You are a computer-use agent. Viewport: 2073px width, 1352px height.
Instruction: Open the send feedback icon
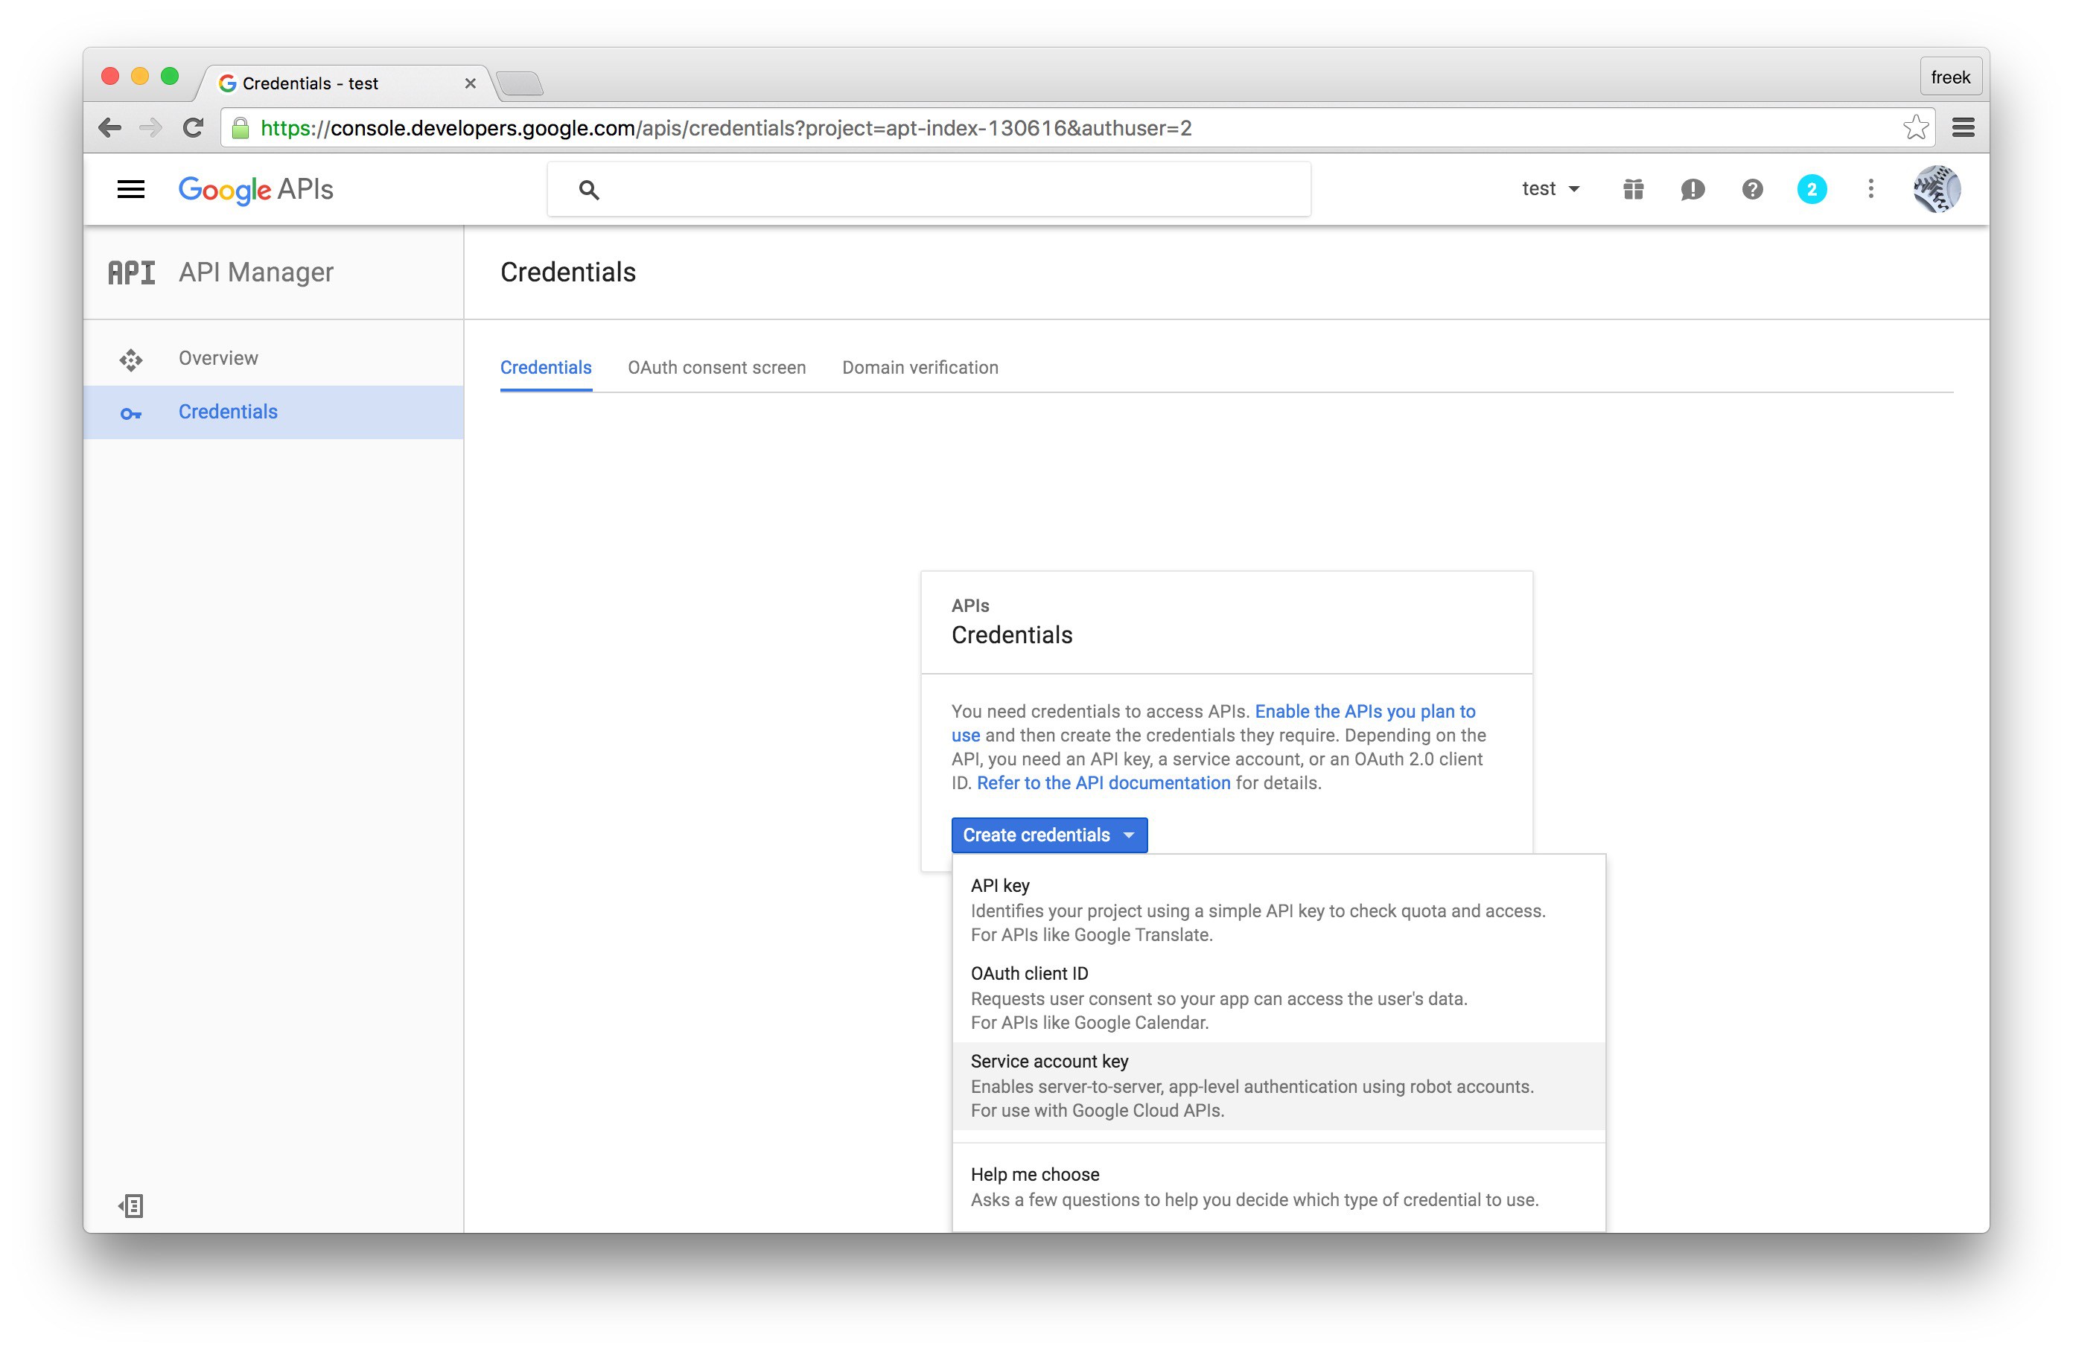pyautogui.click(x=1693, y=189)
